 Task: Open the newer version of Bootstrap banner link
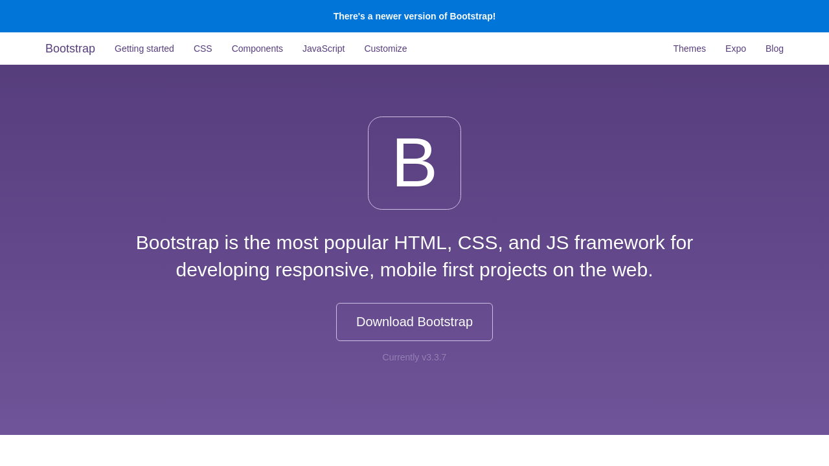[414, 16]
